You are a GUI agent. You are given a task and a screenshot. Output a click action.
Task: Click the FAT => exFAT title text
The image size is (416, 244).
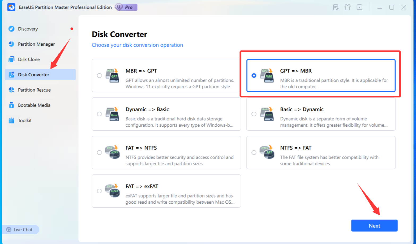142,186
